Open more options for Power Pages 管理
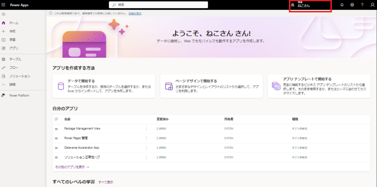The height and width of the screenshot is (187, 377). point(146,138)
